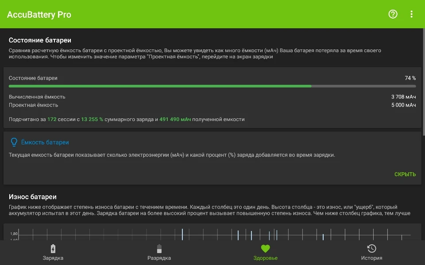Open the three-dot overflow menu
Image resolution: width=425 pixels, height=265 pixels.
411,14
